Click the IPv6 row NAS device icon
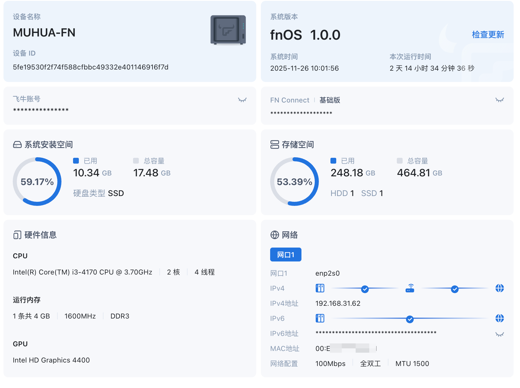The image size is (520, 388). pyautogui.click(x=320, y=318)
